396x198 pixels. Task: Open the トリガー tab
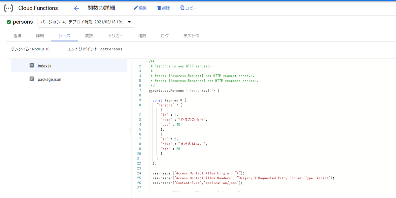pyautogui.click(x=115, y=36)
